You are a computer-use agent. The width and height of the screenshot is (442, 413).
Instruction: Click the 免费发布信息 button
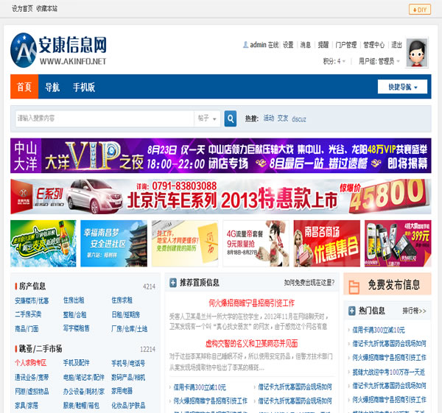387,284
